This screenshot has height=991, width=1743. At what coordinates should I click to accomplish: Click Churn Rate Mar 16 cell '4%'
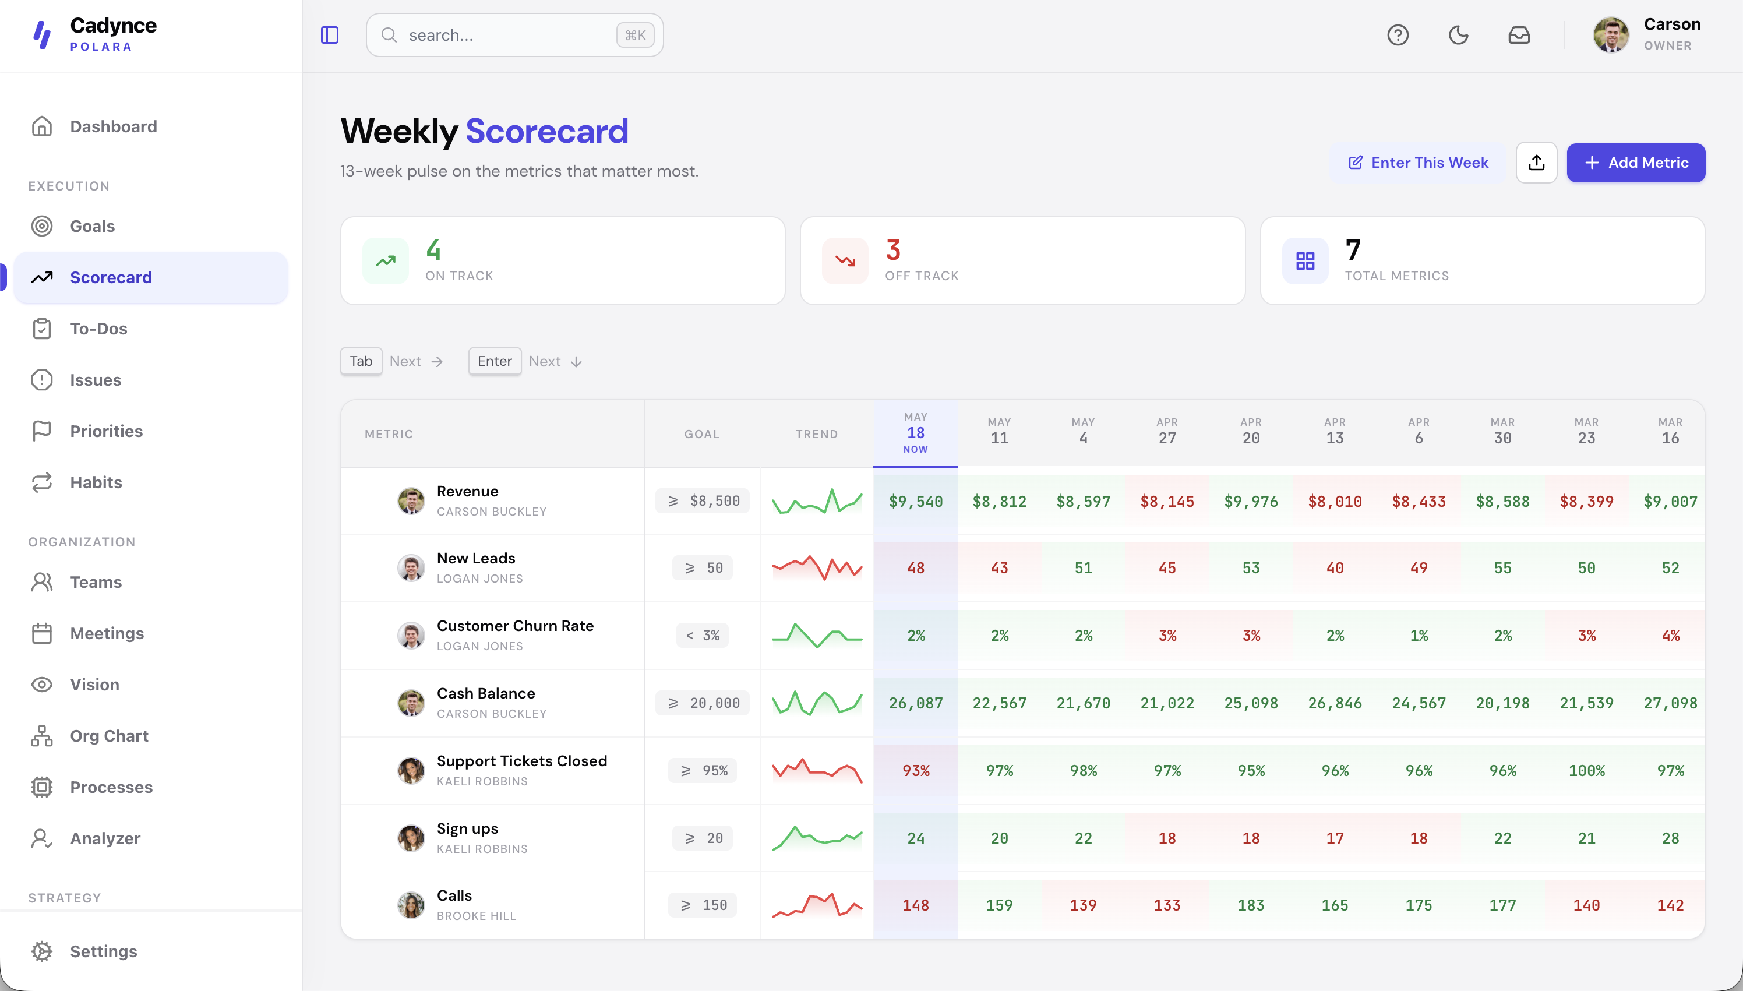[1670, 635]
